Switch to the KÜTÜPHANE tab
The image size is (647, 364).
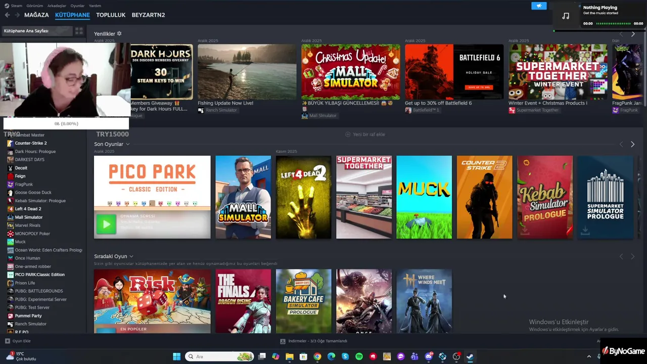click(x=72, y=15)
